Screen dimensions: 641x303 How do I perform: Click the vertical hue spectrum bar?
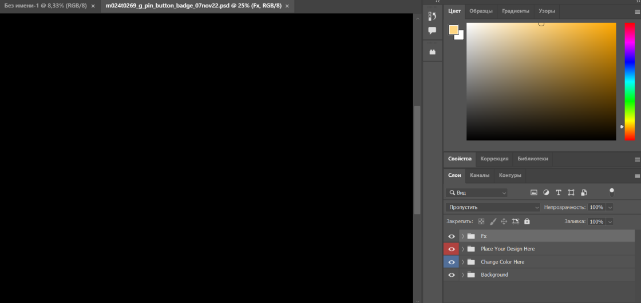pyautogui.click(x=630, y=82)
